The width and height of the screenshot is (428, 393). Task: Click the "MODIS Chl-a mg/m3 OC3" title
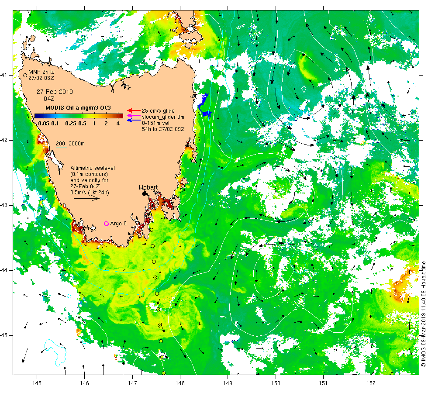[78, 108]
